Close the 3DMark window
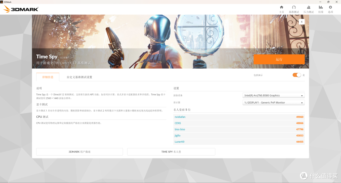This screenshot has width=341, height=183. pyautogui.click(x=337, y=2)
